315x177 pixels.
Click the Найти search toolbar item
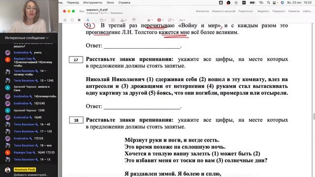pos(307,11)
